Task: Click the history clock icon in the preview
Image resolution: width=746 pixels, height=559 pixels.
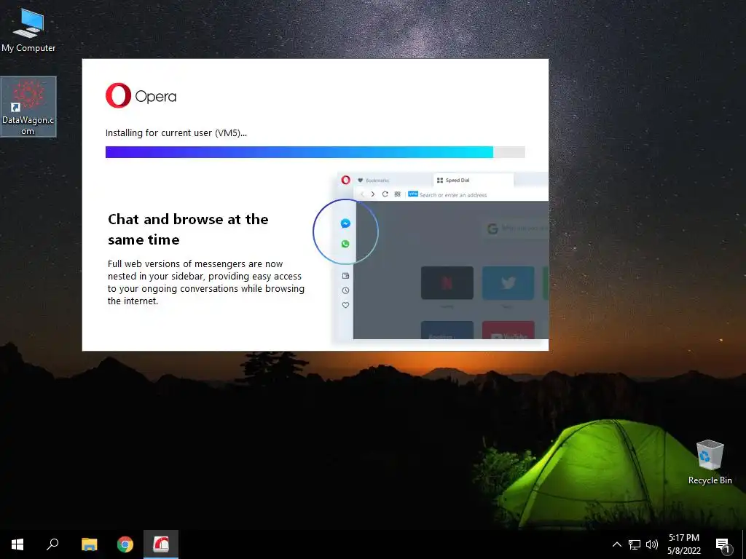Action: (x=345, y=290)
